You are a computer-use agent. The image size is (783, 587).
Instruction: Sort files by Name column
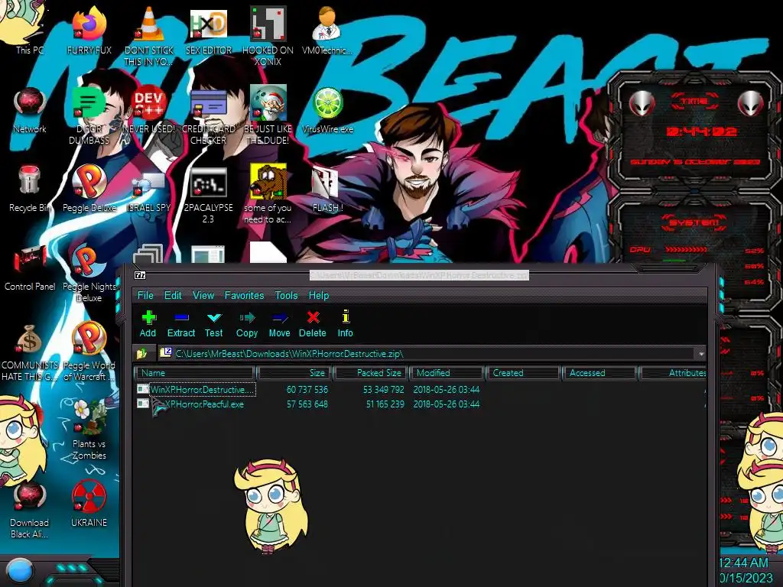point(195,373)
